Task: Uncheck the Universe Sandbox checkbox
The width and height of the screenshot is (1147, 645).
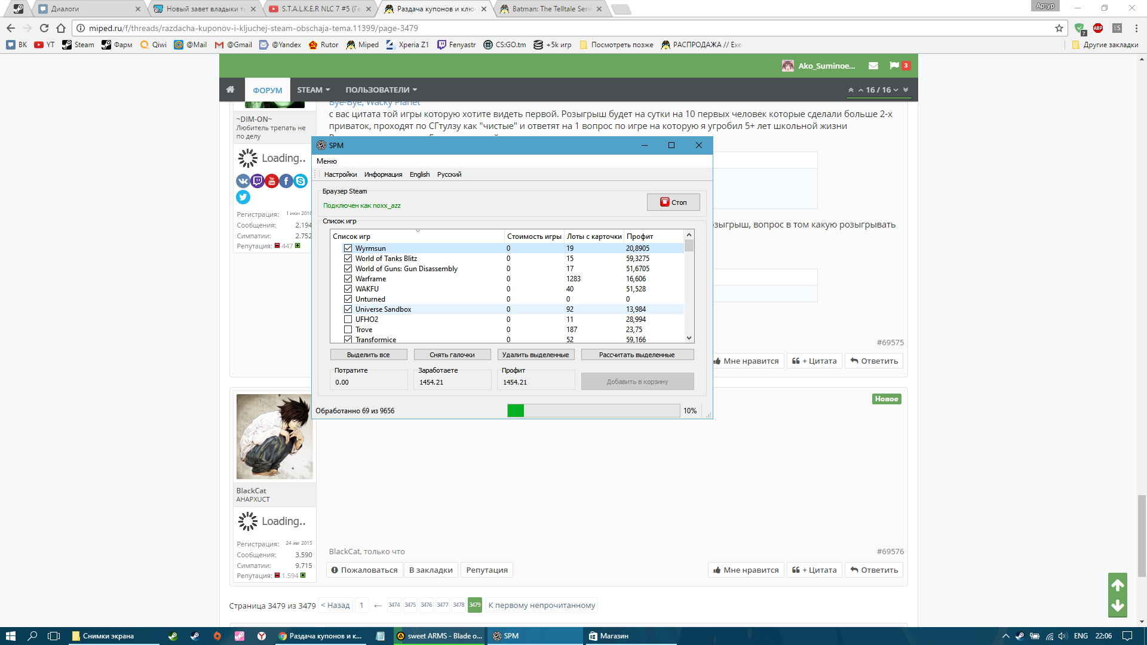Action: (348, 309)
